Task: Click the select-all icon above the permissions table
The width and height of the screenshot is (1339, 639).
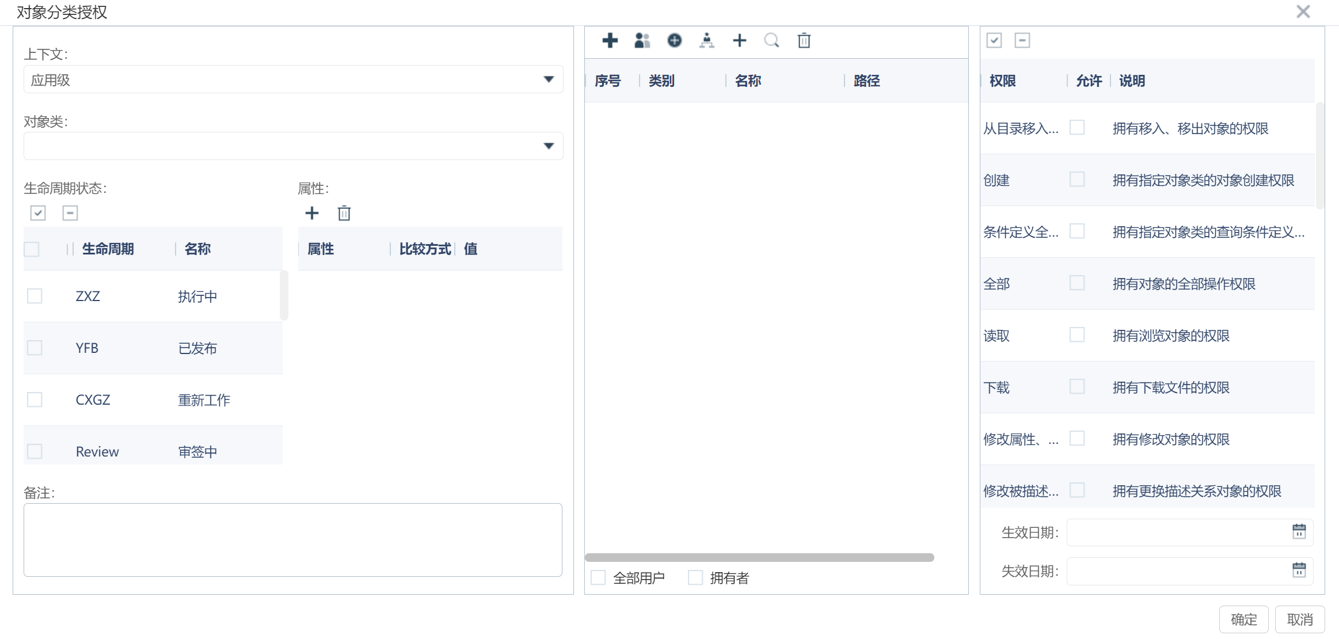Action: pos(994,40)
